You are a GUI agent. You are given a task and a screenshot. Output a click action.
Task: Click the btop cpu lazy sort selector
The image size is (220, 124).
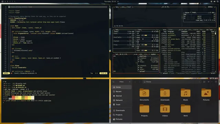coord(209,30)
